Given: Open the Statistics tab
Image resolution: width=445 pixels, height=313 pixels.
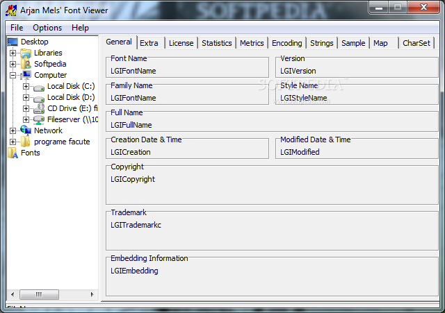Looking at the screenshot, I should [217, 43].
